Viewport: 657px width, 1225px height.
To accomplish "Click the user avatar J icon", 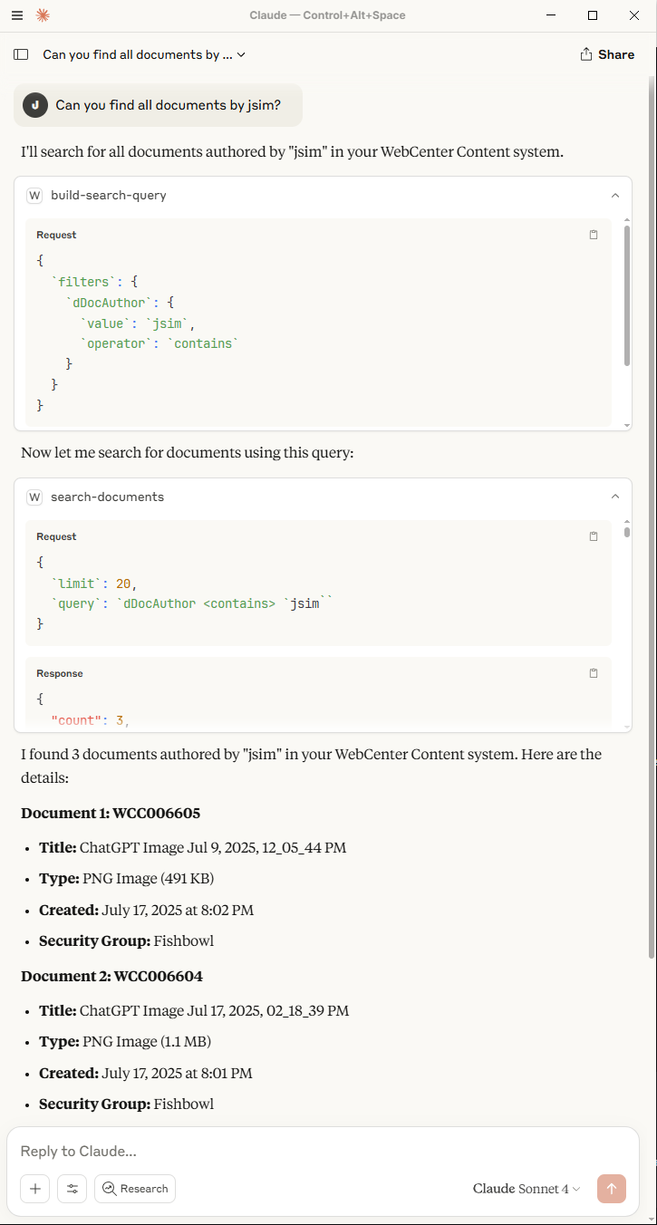I will click(x=35, y=105).
